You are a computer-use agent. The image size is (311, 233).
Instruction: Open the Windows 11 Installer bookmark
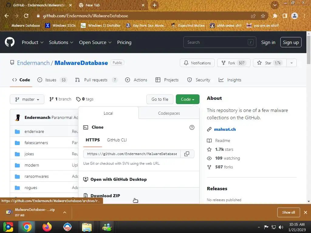(101, 25)
